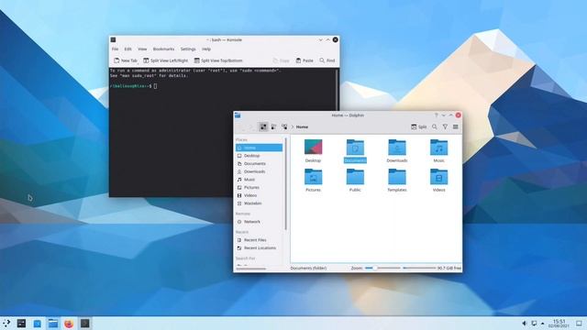
Task: Open Recent Files in Dolphin sidebar
Action: [259, 240]
